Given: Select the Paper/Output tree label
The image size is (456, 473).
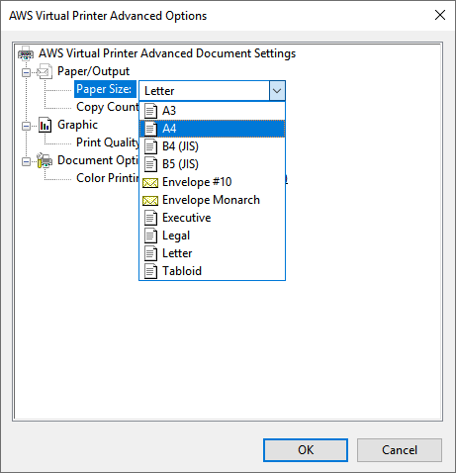Looking at the screenshot, I should pos(93,71).
